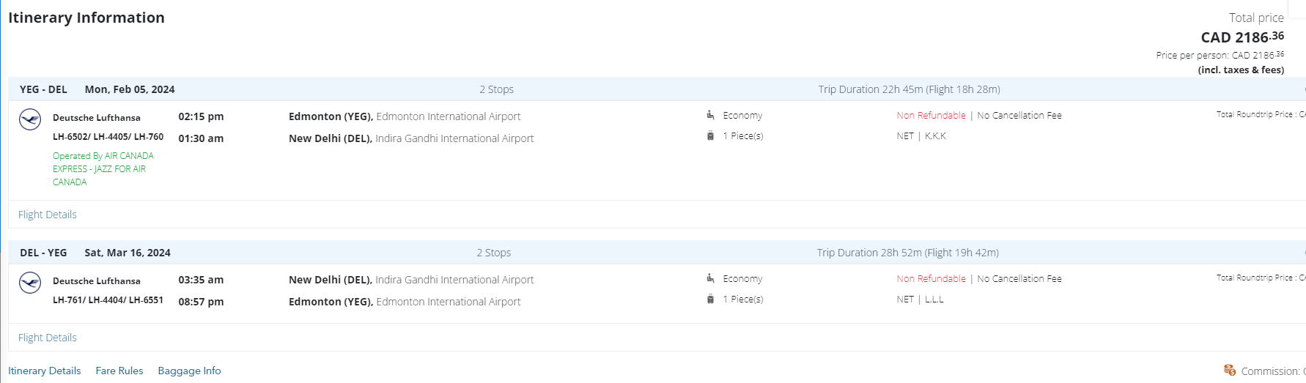
Task: Click the Lufthansa logo on the YEG-DEL flight
Action: [30, 119]
